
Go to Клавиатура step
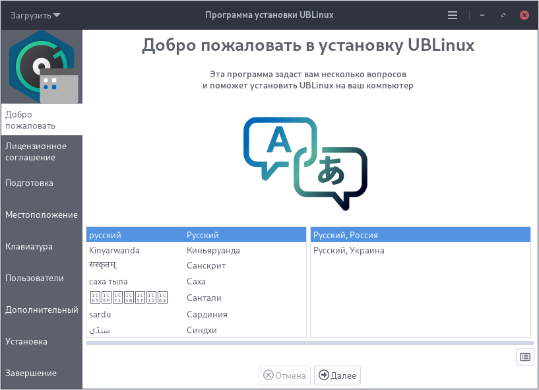pos(42,247)
